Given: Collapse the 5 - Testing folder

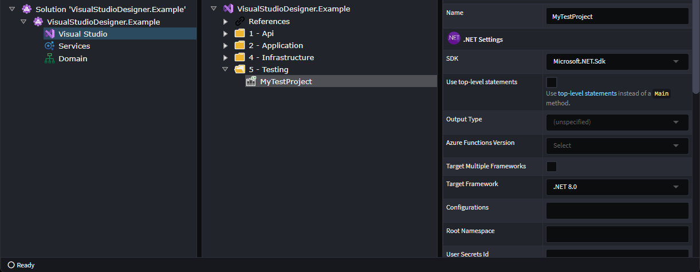Looking at the screenshot, I should pyautogui.click(x=226, y=69).
